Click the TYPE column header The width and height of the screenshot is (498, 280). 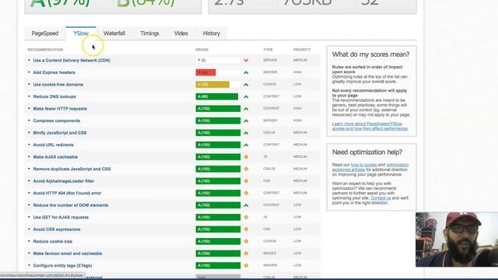point(268,50)
